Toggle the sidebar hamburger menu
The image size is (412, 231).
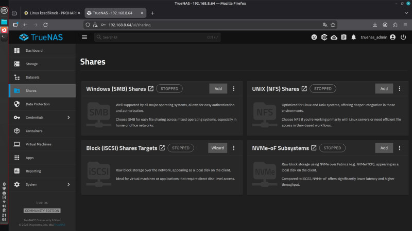(84, 37)
